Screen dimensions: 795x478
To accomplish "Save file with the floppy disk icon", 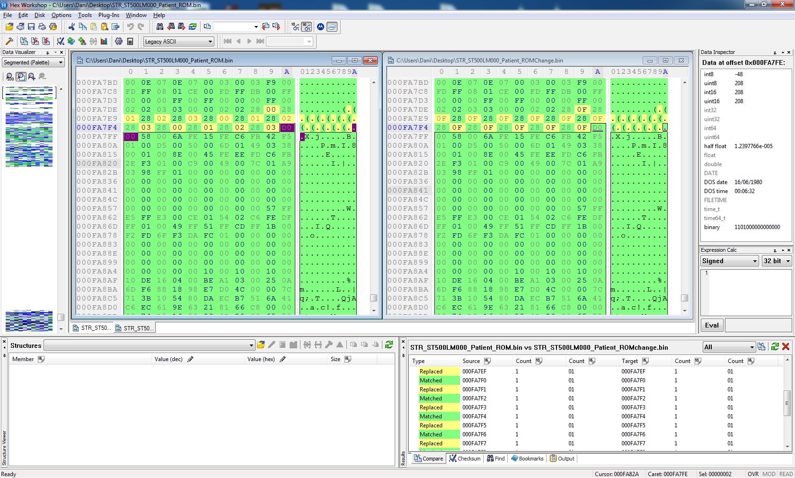I will pyautogui.click(x=31, y=27).
